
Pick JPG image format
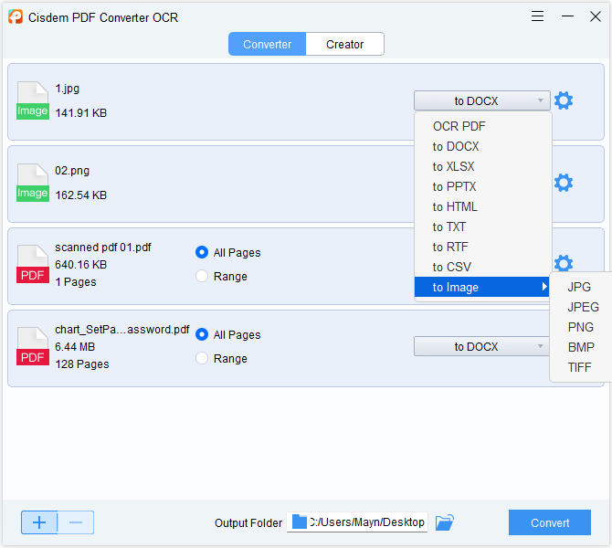click(580, 287)
